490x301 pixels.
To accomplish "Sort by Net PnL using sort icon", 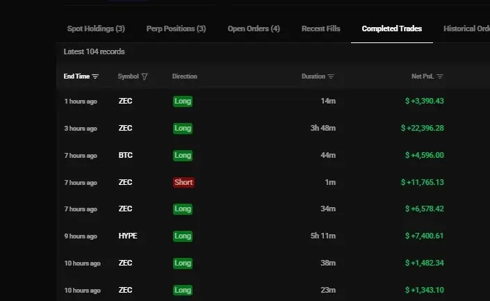I will pos(440,76).
